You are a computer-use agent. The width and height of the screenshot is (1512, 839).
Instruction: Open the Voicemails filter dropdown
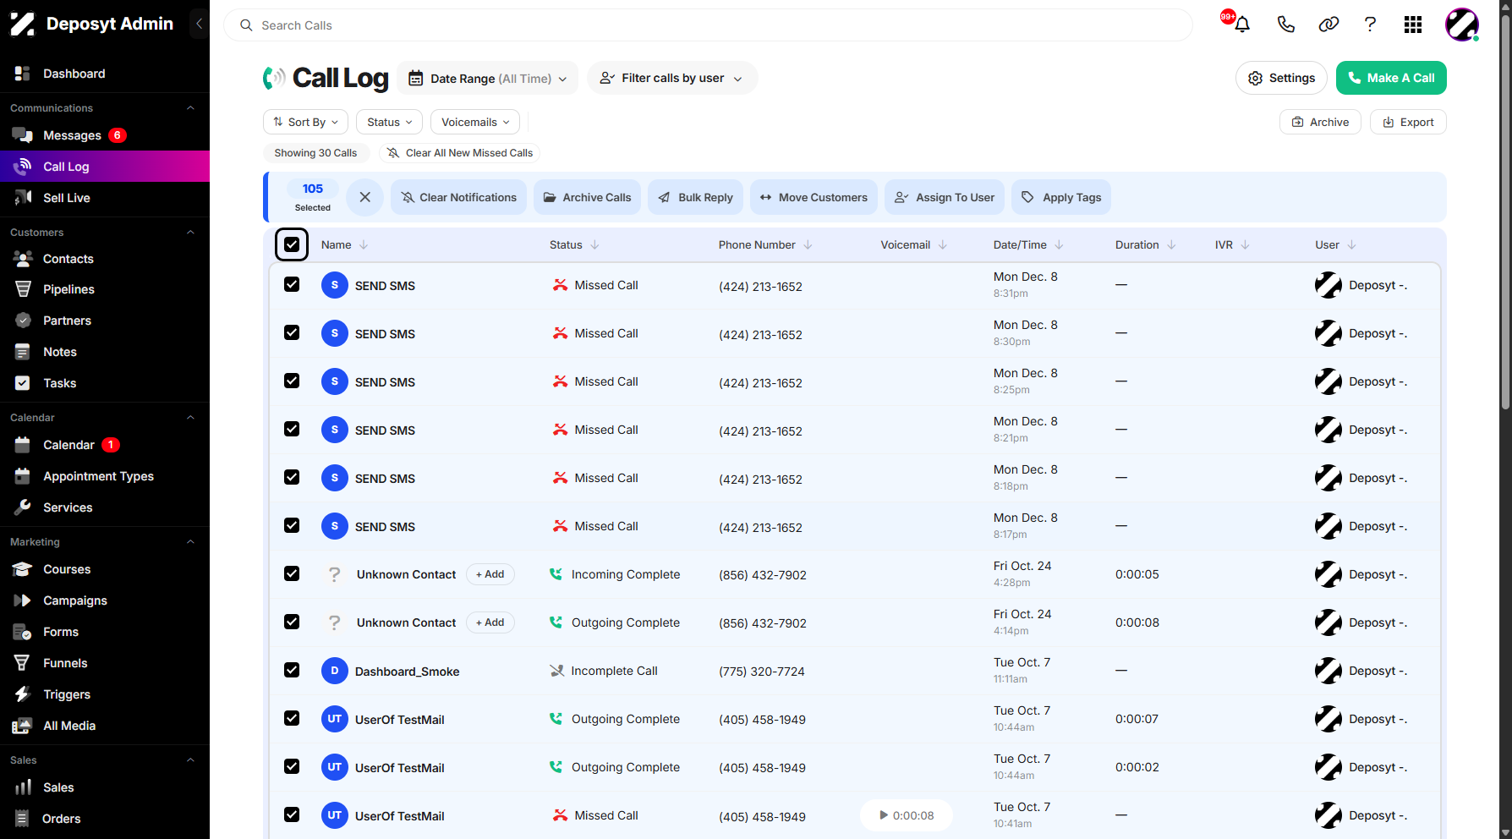[x=475, y=122]
